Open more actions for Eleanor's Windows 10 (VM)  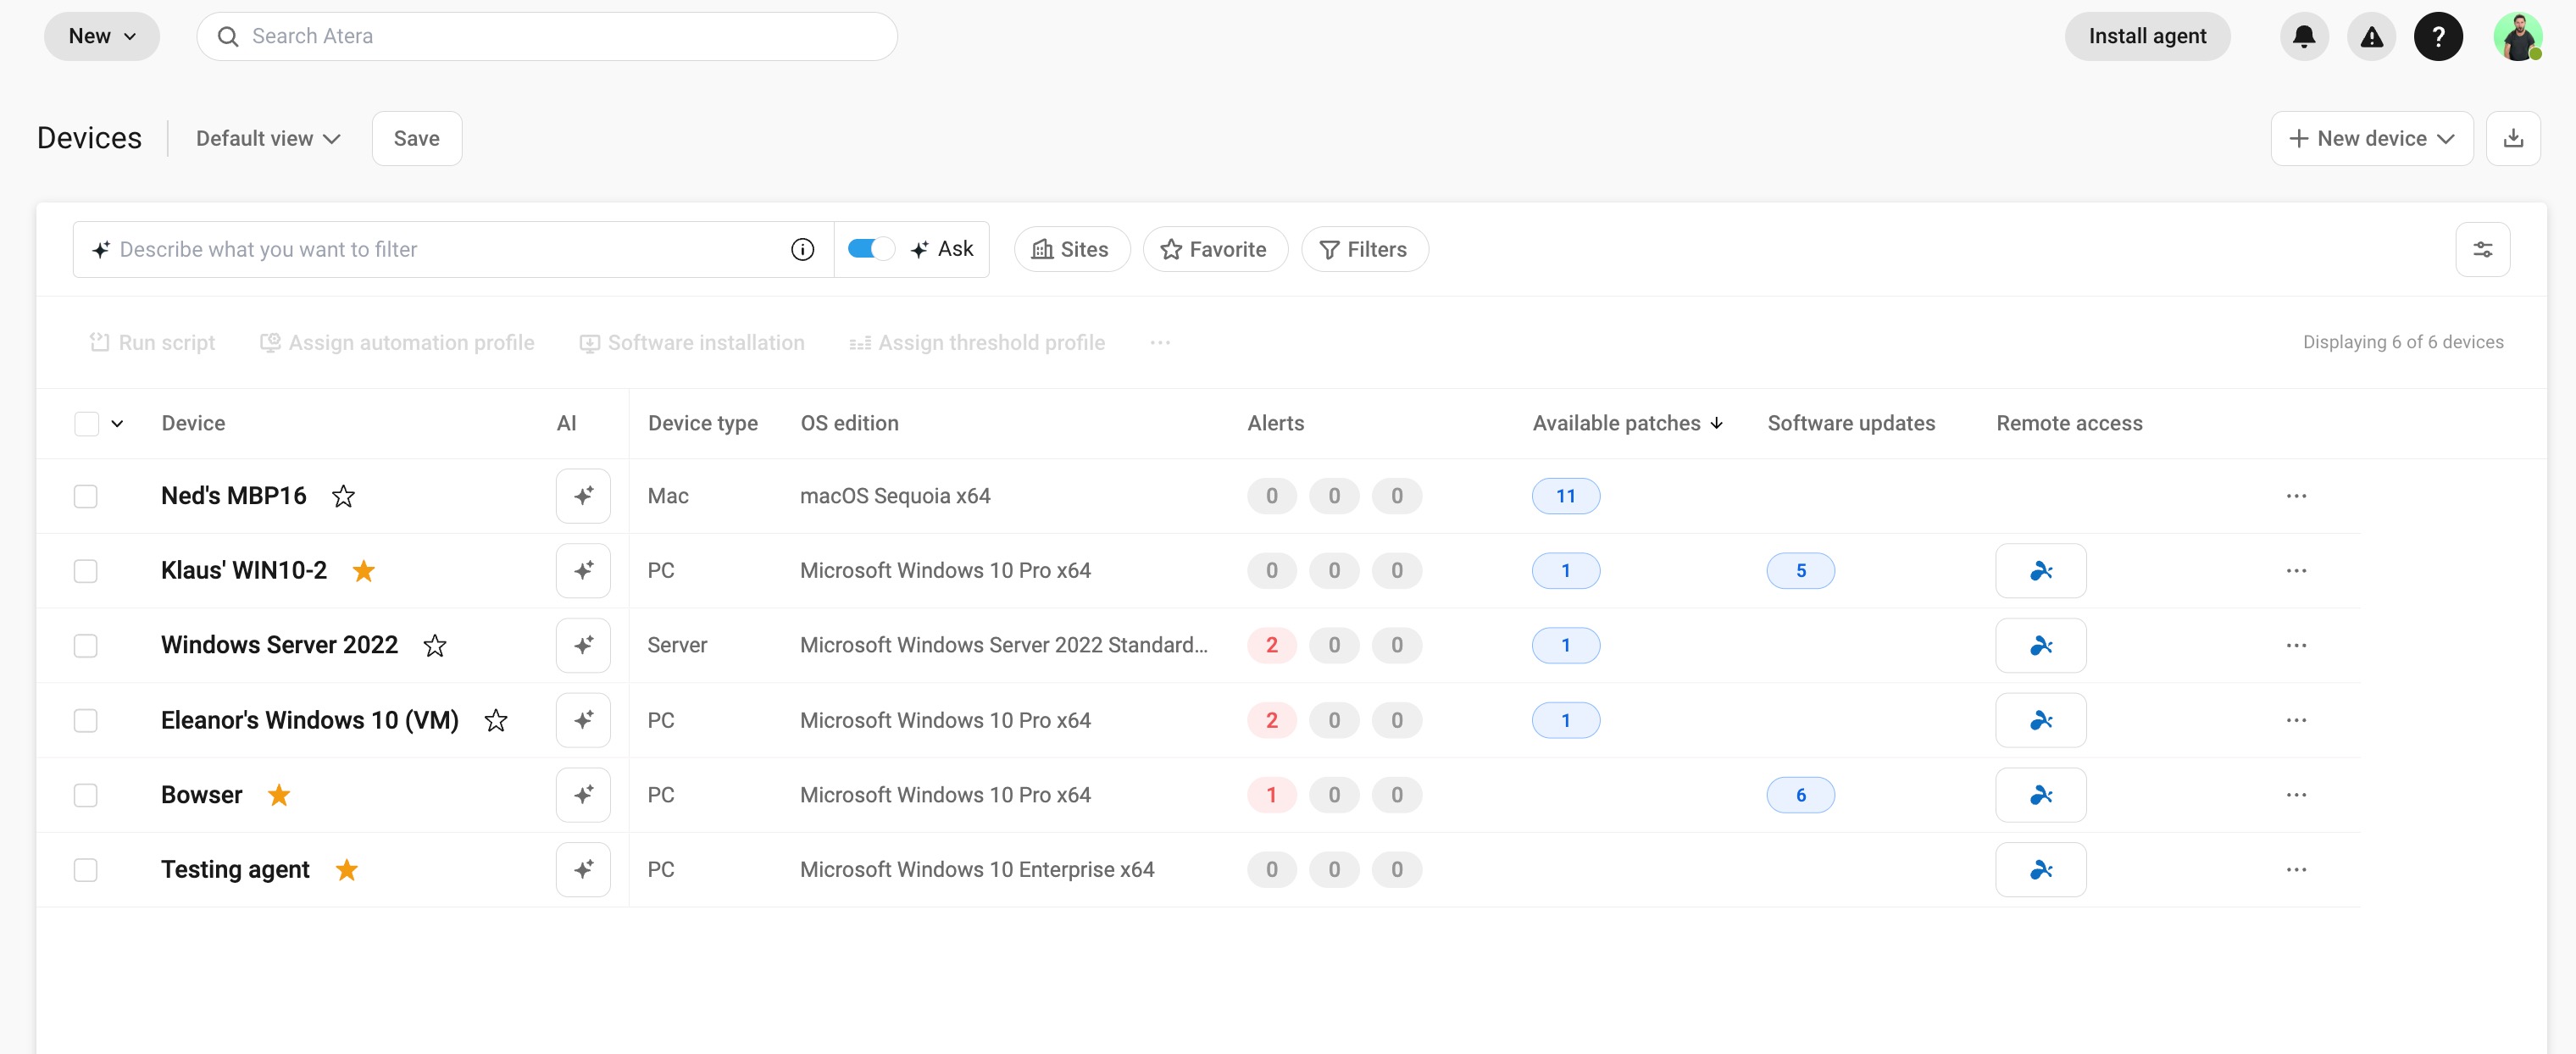2296,720
